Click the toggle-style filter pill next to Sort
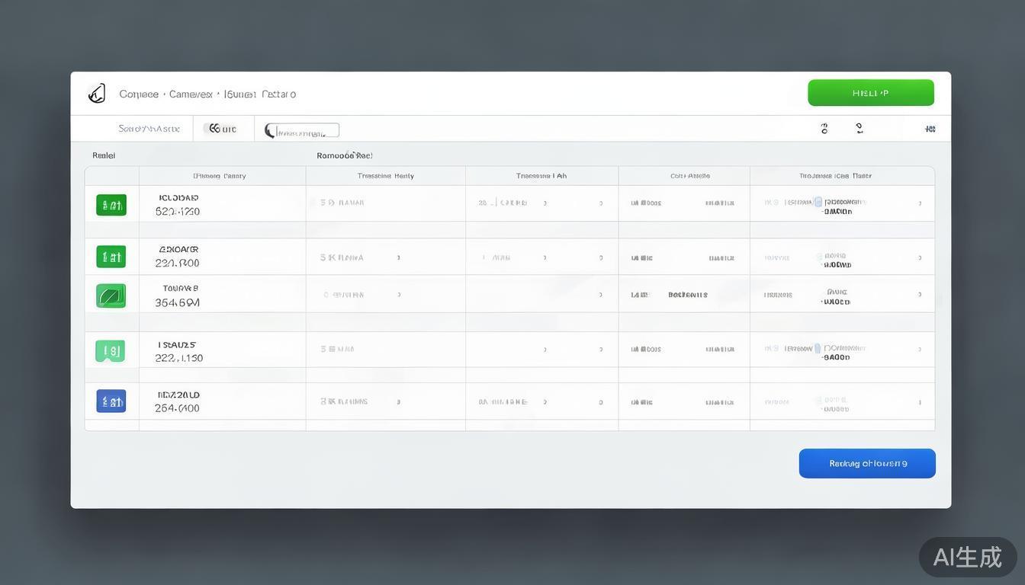Image resolution: width=1025 pixels, height=585 pixels. [222, 128]
